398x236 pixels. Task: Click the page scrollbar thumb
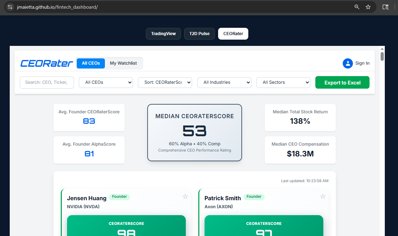[382, 56]
